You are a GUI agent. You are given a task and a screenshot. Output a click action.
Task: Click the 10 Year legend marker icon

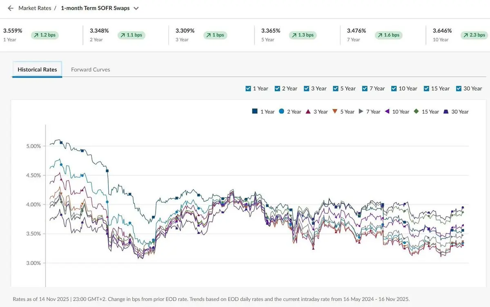[x=387, y=111]
